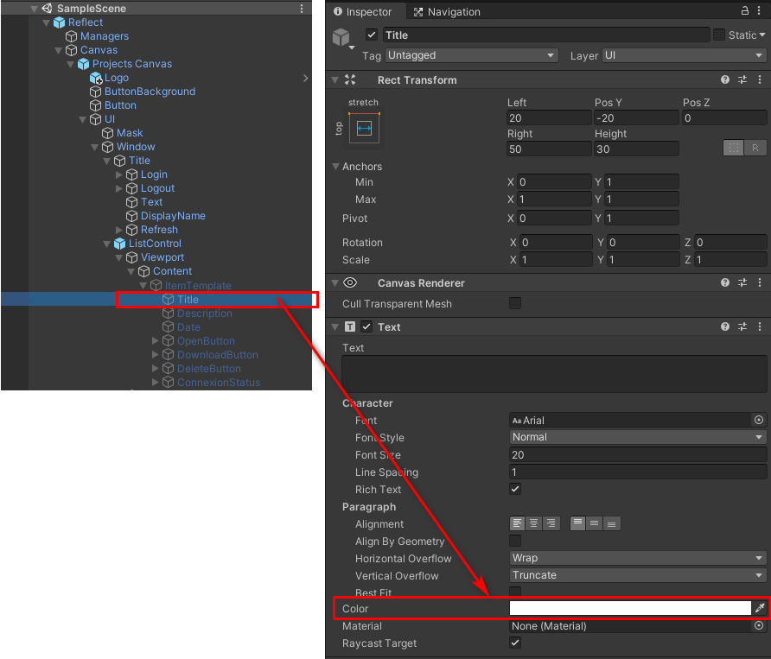Select left horizontal text alignment icon
This screenshot has width=771, height=659.
[x=517, y=523]
